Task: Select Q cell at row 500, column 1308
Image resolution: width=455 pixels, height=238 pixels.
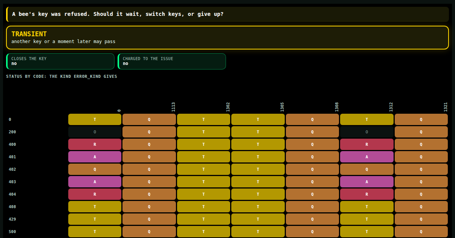Action: (312, 232)
